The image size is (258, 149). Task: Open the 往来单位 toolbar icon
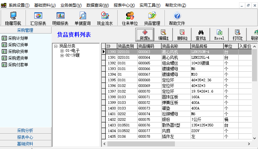130,18
